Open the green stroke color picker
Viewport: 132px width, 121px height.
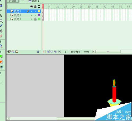tap(1, 56)
